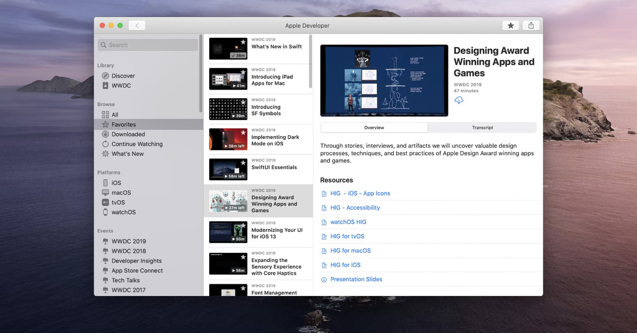Screen dimensions: 637x333
Task: Select WWDC 2018 under Events
Action: click(128, 251)
